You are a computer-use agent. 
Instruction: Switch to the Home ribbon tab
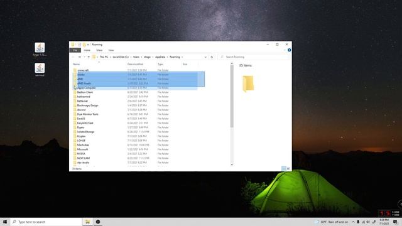87,50
